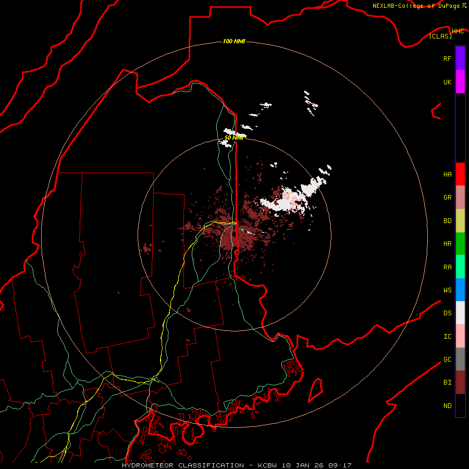Click the IC legend label

pos(447,337)
